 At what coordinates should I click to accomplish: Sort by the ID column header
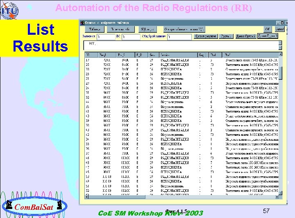[x=91, y=55]
